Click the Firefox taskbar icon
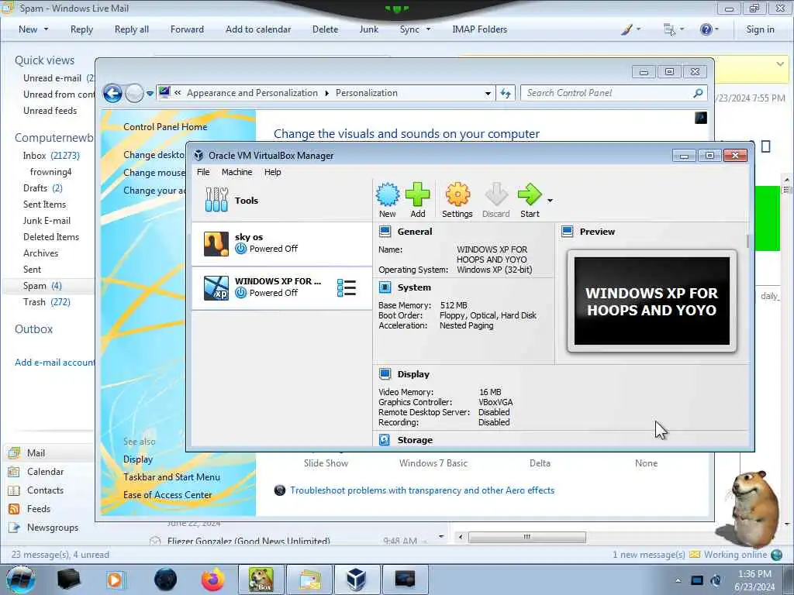This screenshot has height=595, width=794. coord(212,580)
